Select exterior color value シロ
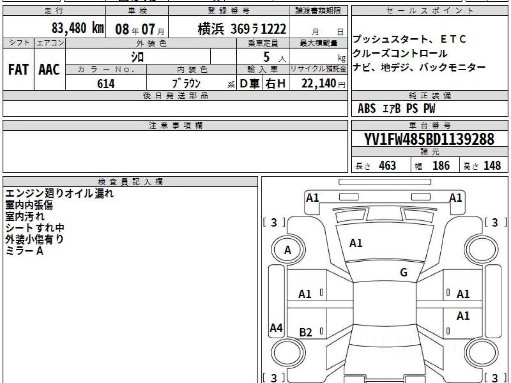The image size is (511, 383). pos(137,56)
